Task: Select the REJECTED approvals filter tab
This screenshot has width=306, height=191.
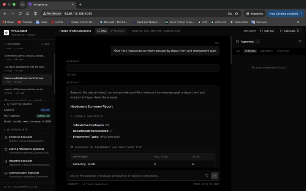Action: pyautogui.click(x=283, y=51)
